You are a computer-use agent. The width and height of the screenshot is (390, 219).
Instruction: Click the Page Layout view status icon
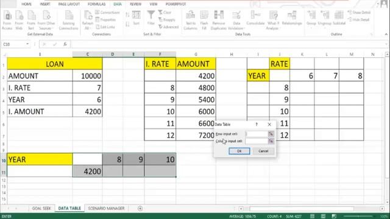tap(323, 217)
